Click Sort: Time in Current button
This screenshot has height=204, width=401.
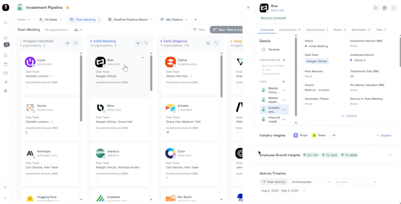[226, 30]
